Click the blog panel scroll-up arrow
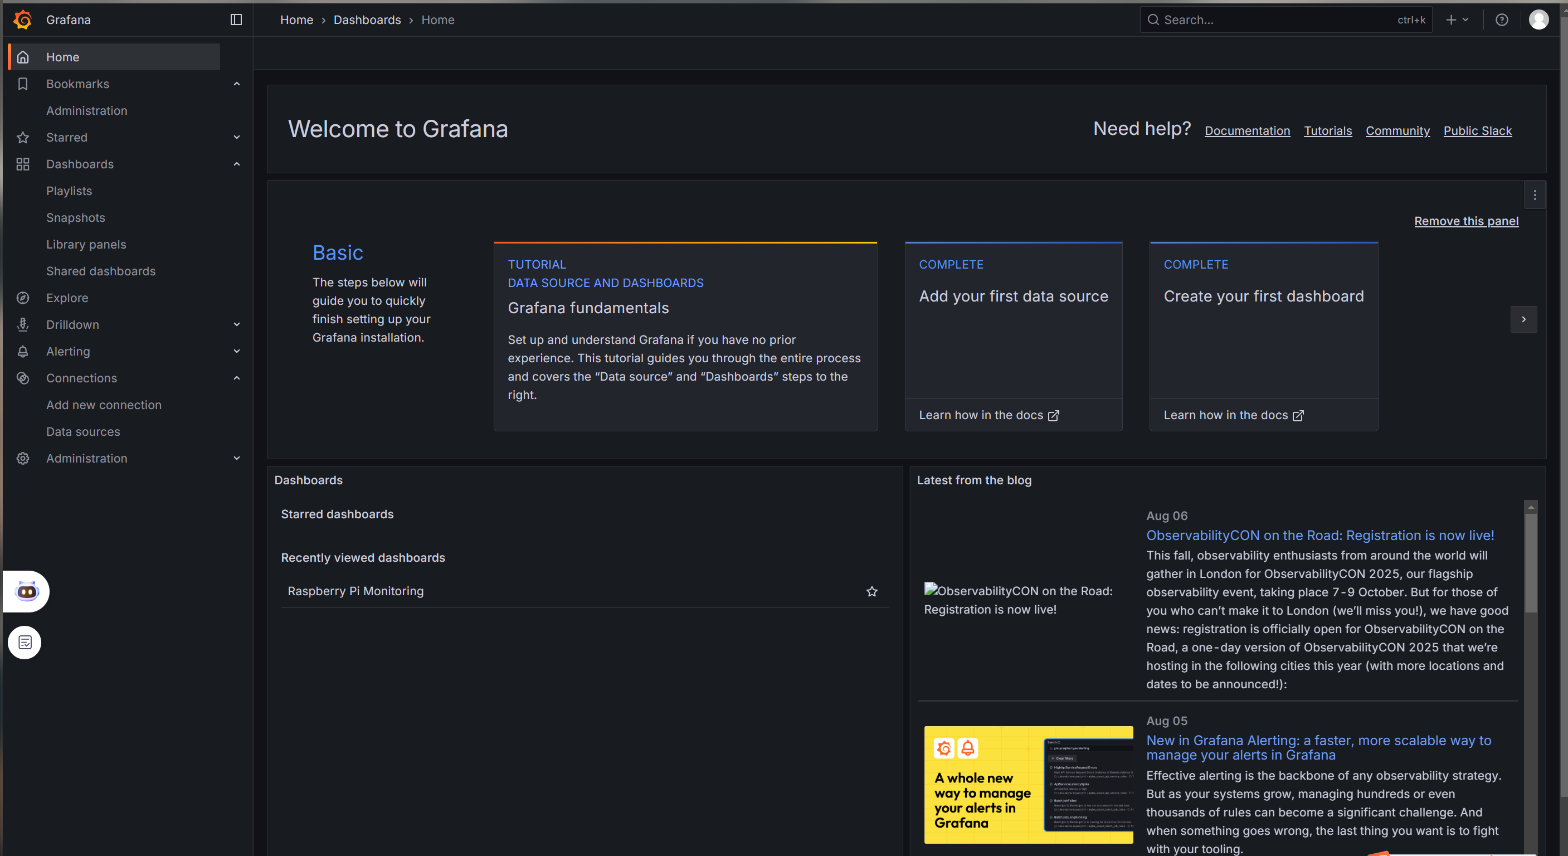The width and height of the screenshot is (1568, 856). point(1530,507)
